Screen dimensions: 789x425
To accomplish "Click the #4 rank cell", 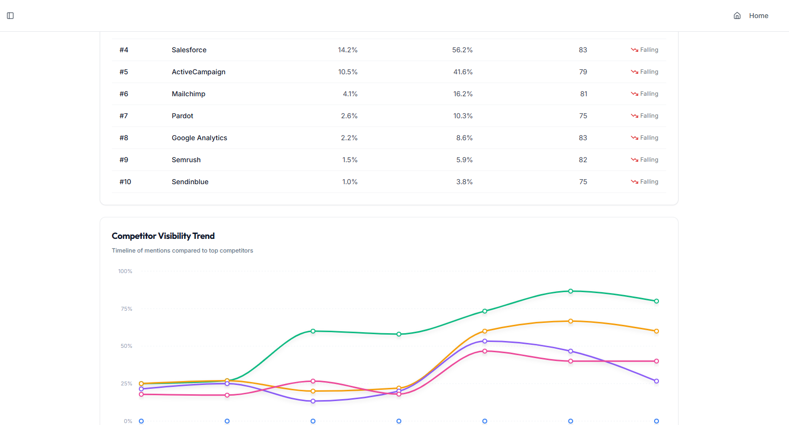I will click(124, 50).
